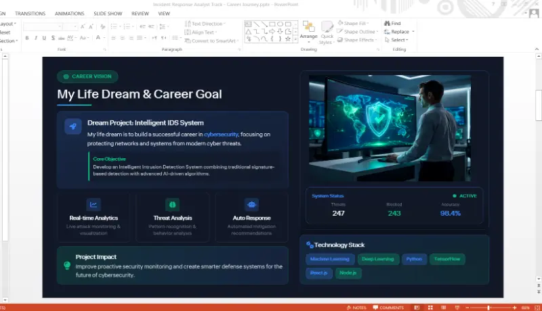This screenshot has height=311, width=542.
Task: Open the Animations tab
Action: point(70,14)
